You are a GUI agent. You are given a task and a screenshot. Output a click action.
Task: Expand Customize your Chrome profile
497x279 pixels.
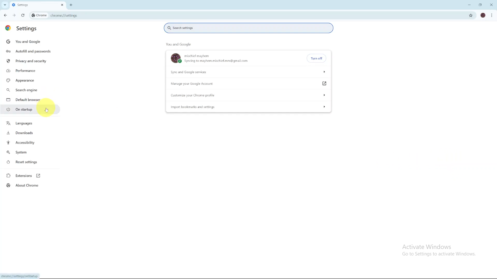[x=248, y=95]
